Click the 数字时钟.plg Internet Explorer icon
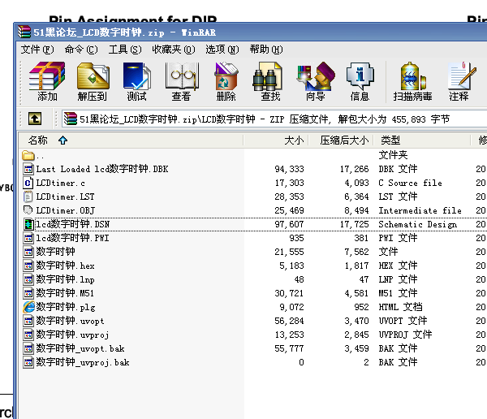This screenshot has height=419, width=487. click(x=28, y=307)
